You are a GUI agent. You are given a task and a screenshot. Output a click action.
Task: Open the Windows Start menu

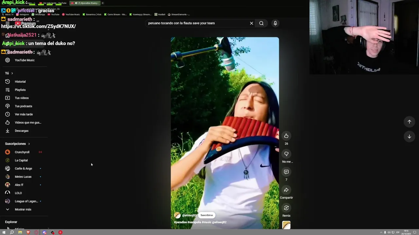[x=4, y=232]
